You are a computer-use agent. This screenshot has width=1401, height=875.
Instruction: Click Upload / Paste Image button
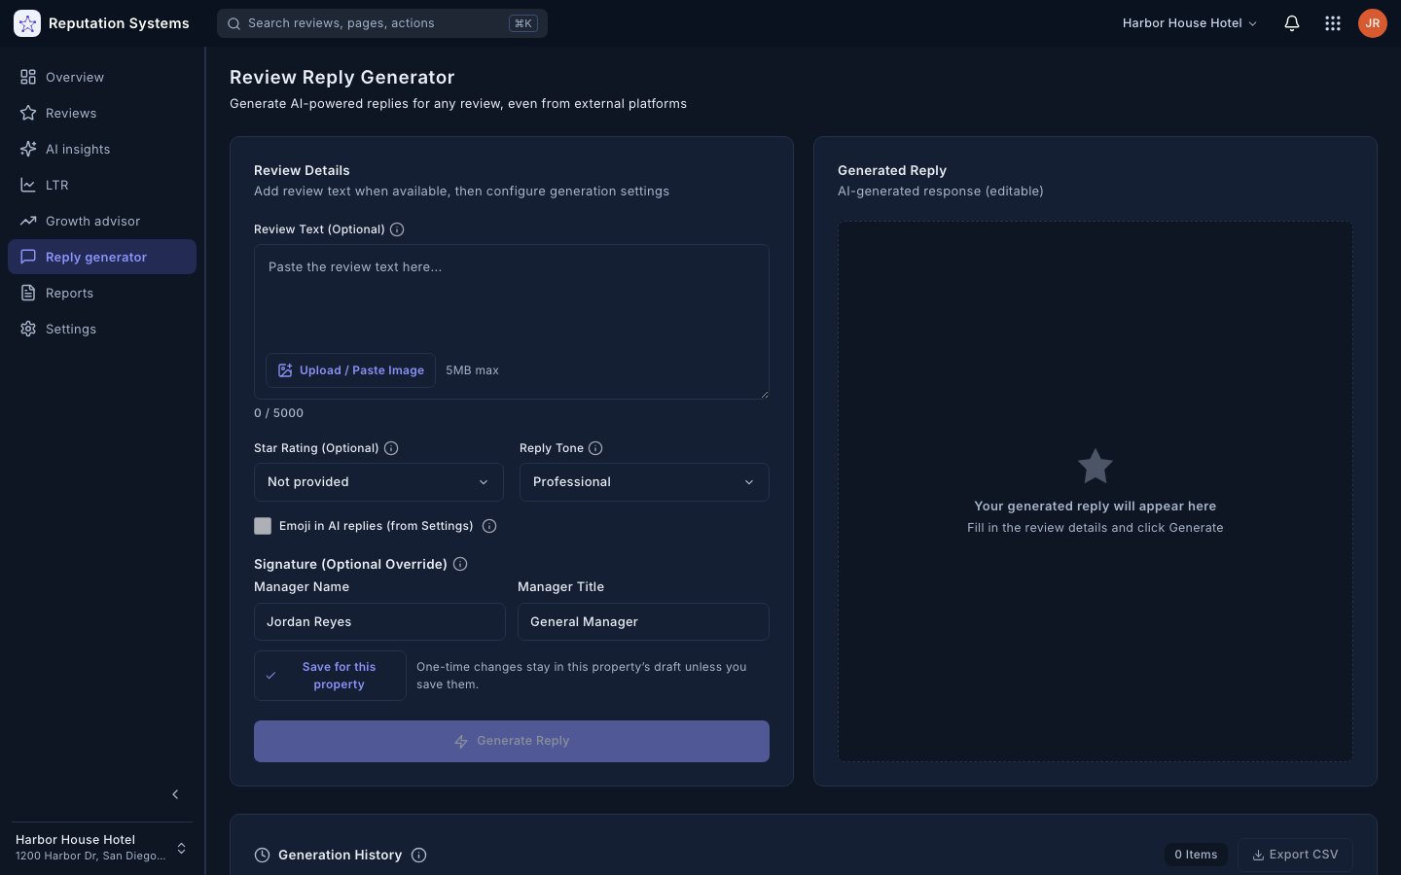pyautogui.click(x=350, y=370)
